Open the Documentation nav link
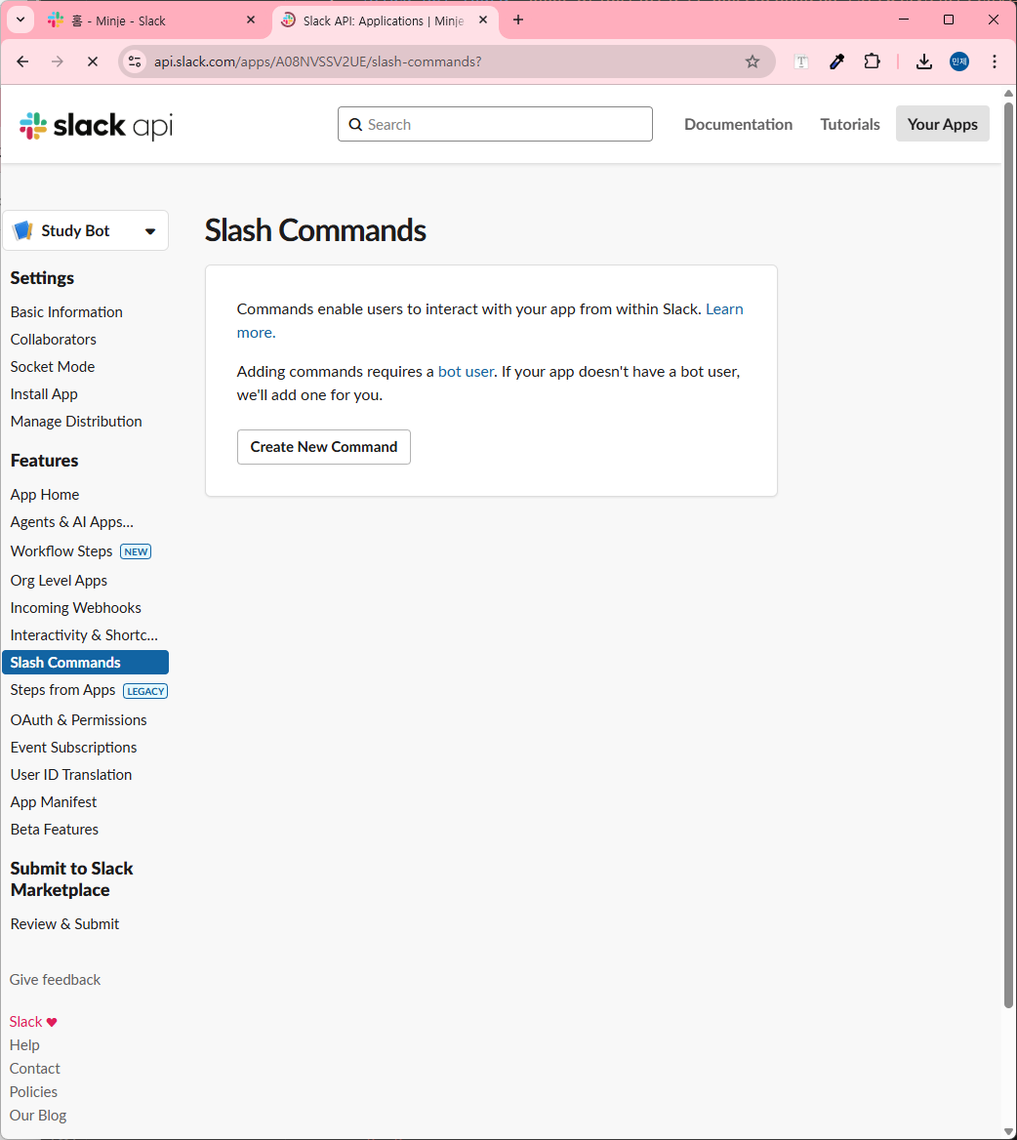1017x1140 pixels. click(x=738, y=124)
